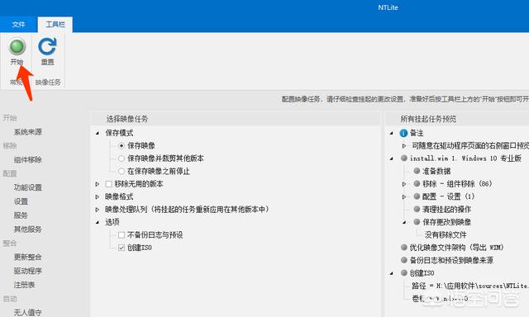Go to 其他服务 in the sidebar
The image size is (529, 317).
pyautogui.click(x=27, y=229)
